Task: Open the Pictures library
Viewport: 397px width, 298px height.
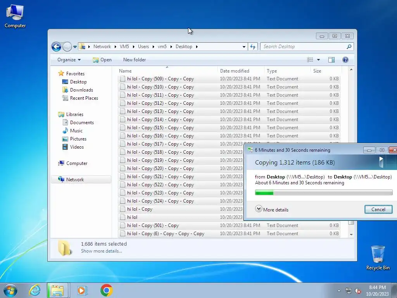Action: click(x=78, y=139)
